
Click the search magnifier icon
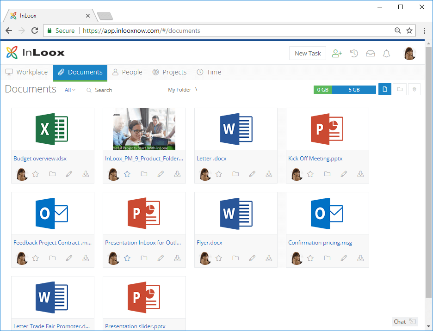[x=89, y=90]
